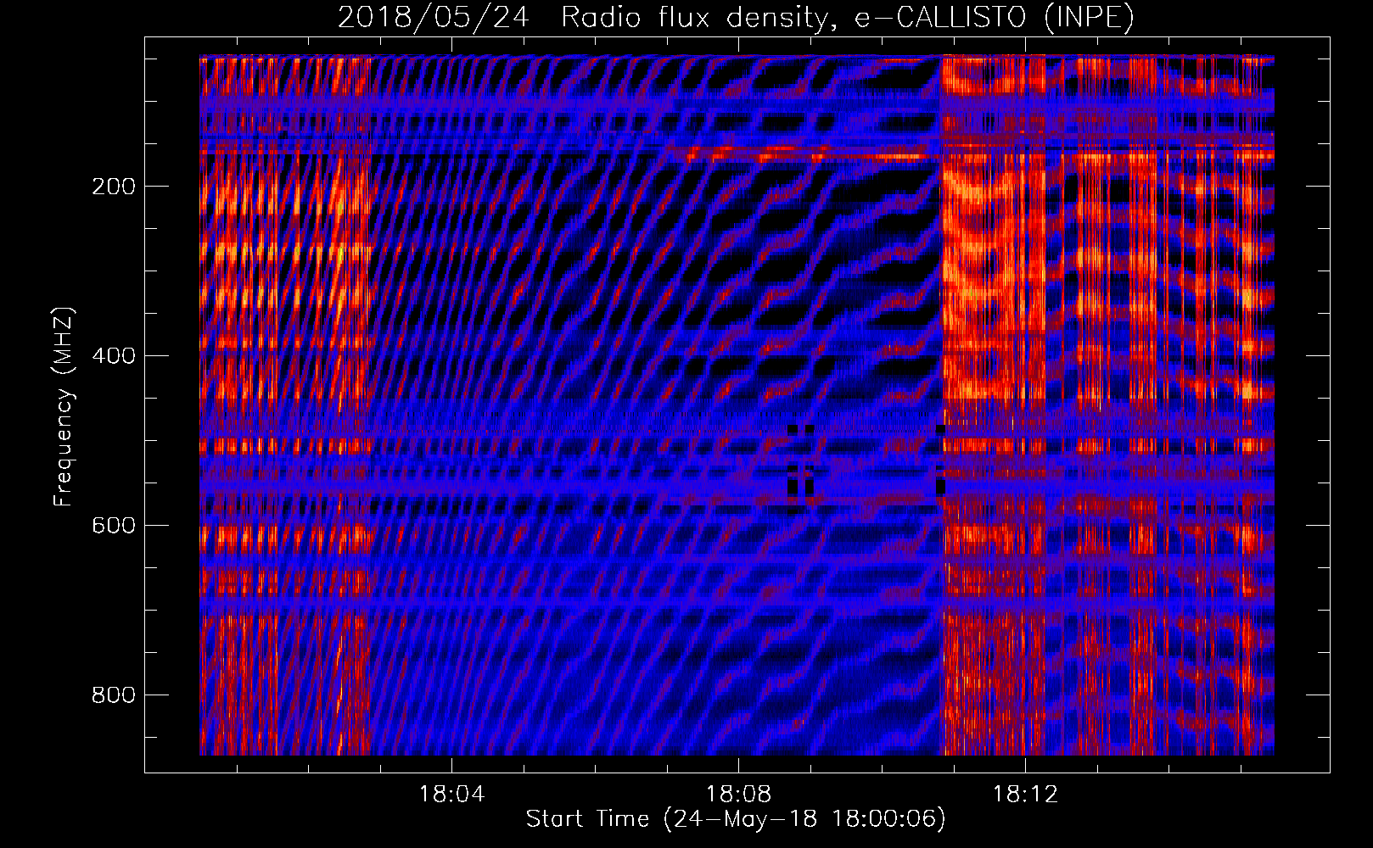Click the 'Frequency (MHZ)' axis label
1373x848 pixels.
[x=64, y=407]
